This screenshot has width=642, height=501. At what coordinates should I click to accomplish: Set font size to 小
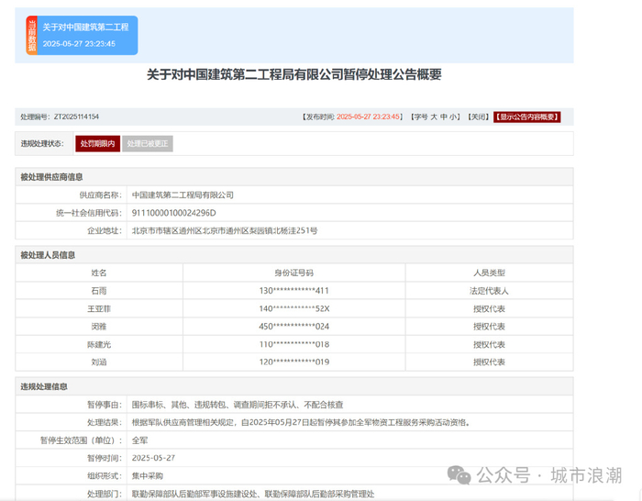453,117
